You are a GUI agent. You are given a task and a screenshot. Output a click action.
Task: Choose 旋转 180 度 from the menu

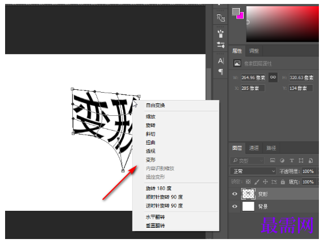158,188
